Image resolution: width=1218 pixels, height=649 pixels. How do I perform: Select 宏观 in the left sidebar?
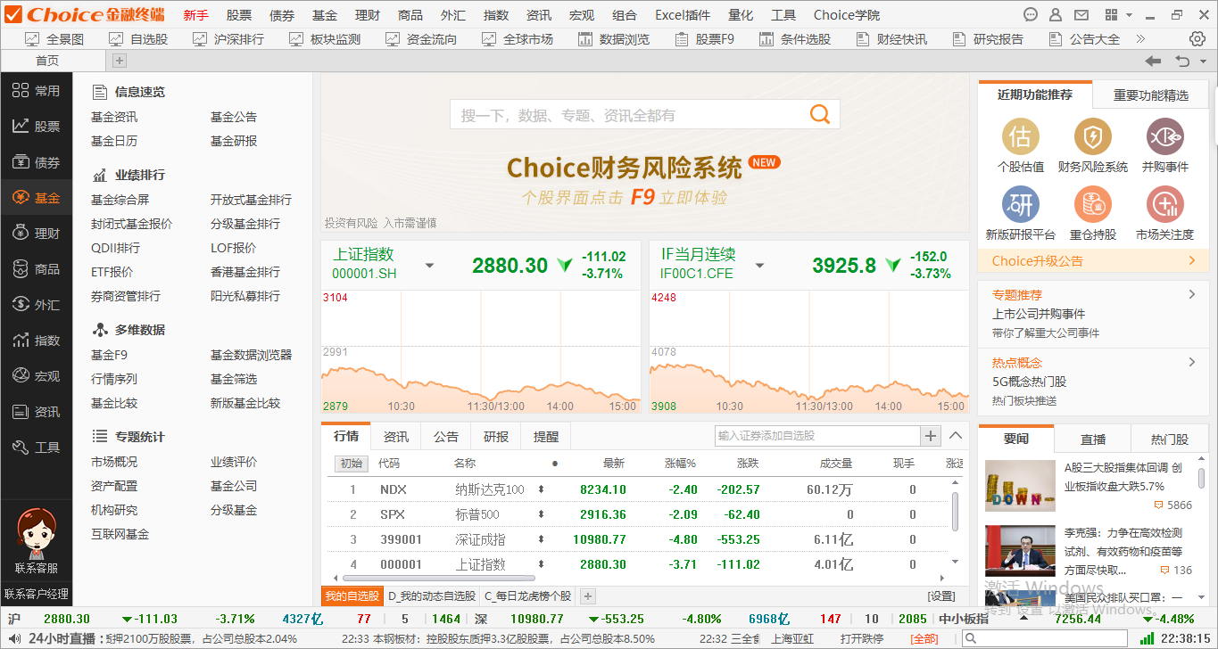click(x=36, y=376)
